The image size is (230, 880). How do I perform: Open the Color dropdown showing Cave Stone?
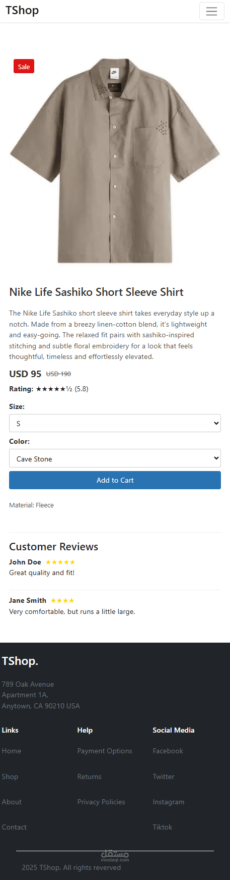115,458
